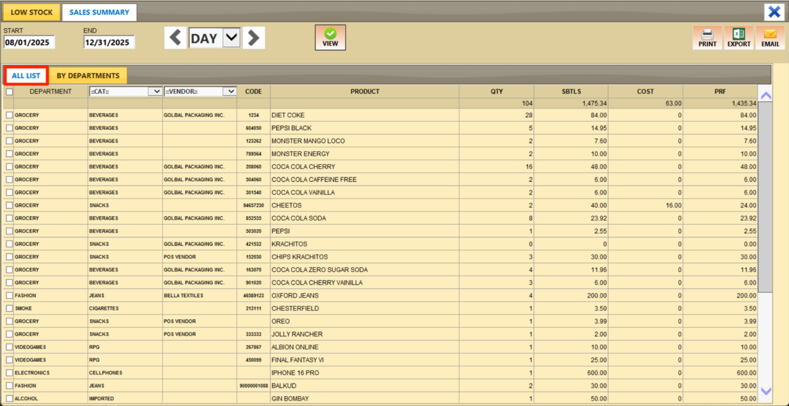Image resolution: width=789 pixels, height=406 pixels.
Task: Switch to the LOW STOCK tab
Action: (32, 12)
